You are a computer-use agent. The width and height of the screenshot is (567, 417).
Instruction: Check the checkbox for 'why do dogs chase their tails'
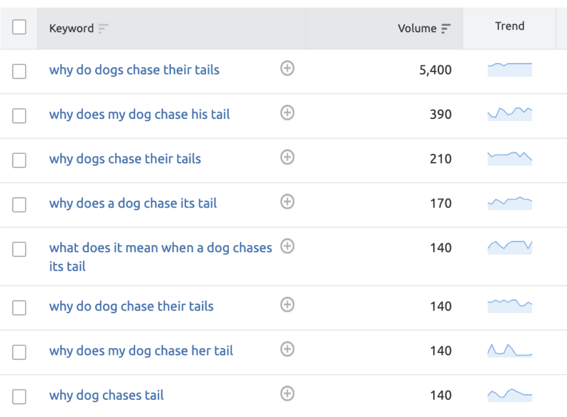(19, 70)
